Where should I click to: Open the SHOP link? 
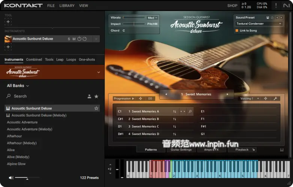point(232,6)
